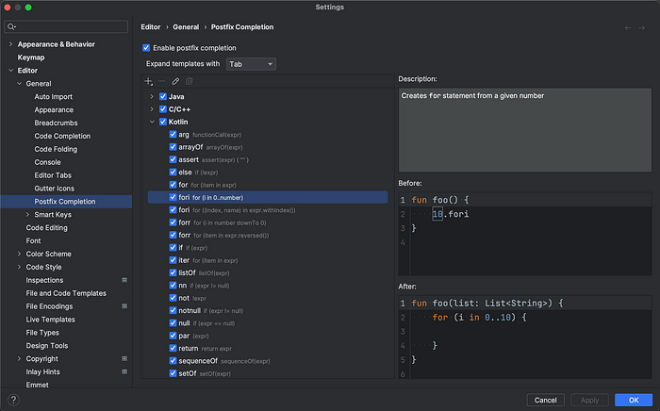Open the Expand templates with dropdown

tap(250, 64)
